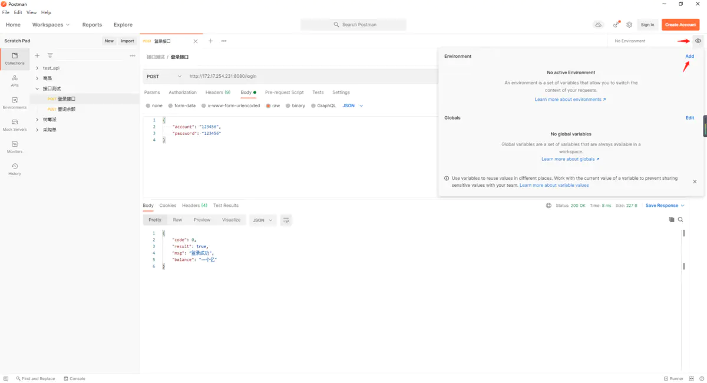The width and height of the screenshot is (707, 383).
Task: Open the settings gear icon
Action: pos(629,25)
